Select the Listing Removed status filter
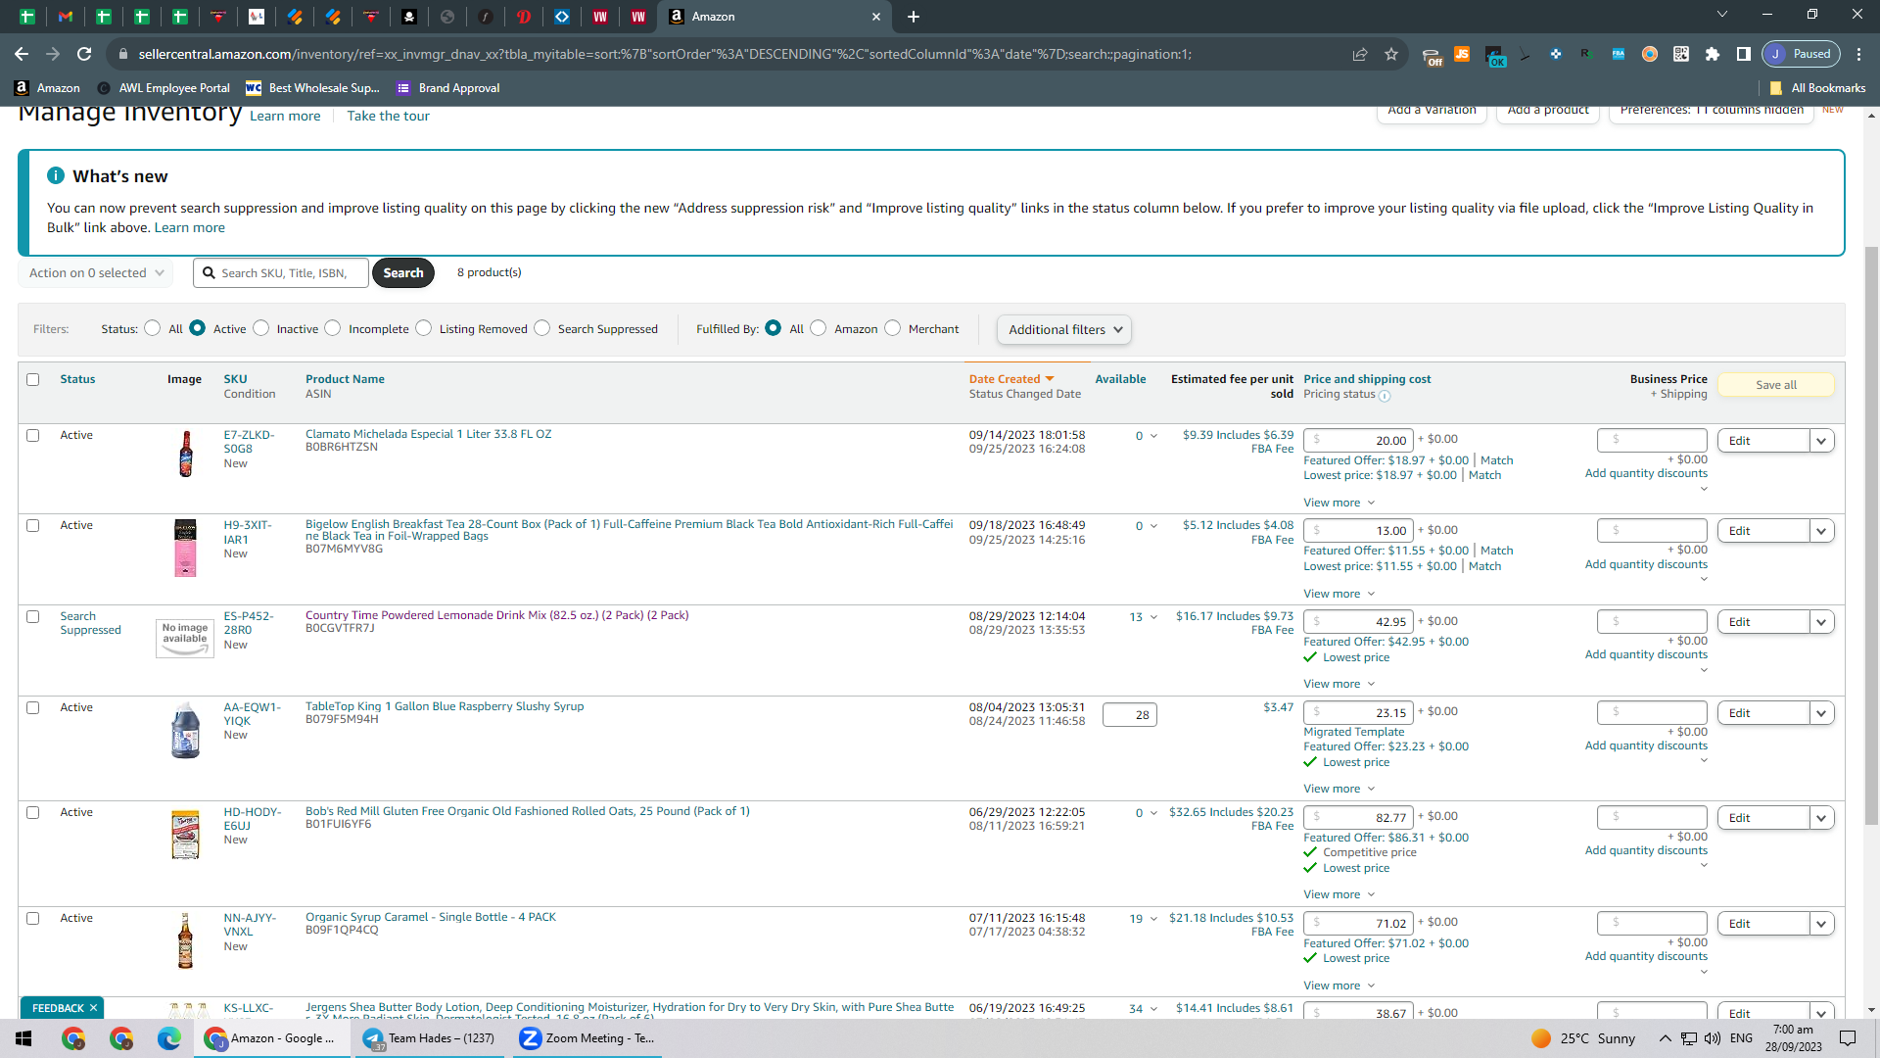The image size is (1880, 1058). (x=424, y=328)
